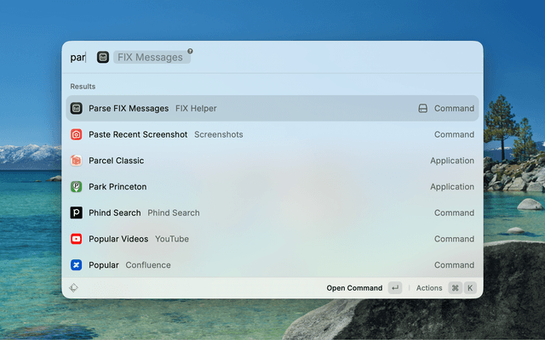Open the Actions menu
Image resolution: width=545 pixels, height=340 pixels.
[x=429, y=288]
